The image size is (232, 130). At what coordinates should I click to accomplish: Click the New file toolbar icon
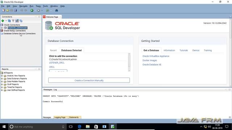pos(4,10)
